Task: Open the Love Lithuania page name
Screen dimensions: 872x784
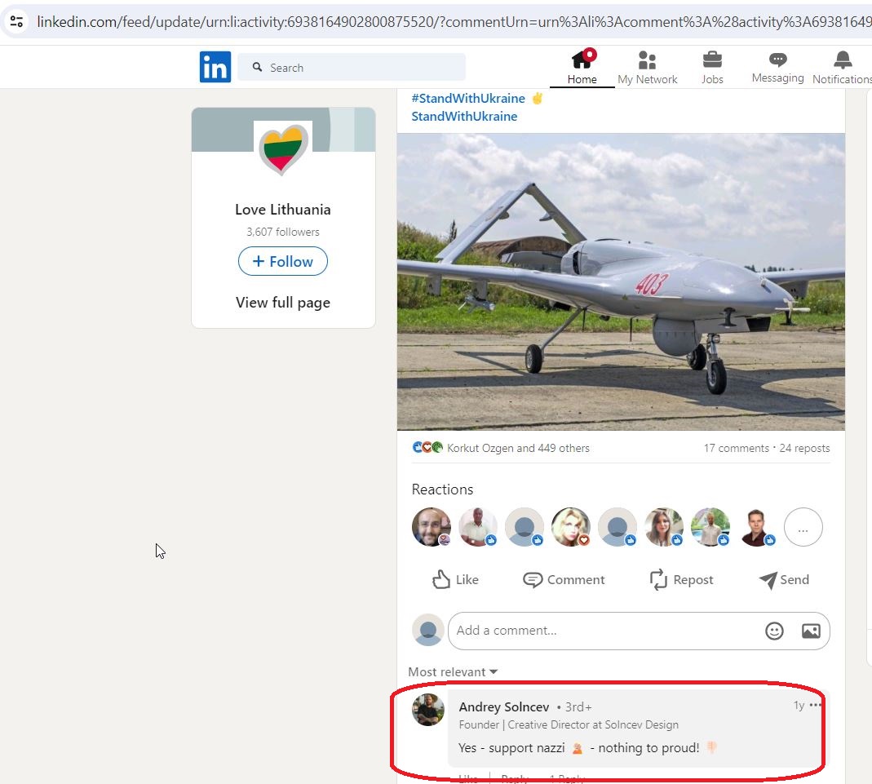Action: tap(283, 210)
